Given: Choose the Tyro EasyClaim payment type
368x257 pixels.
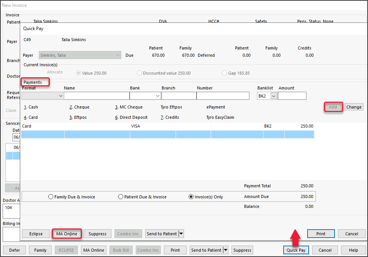Looking at the screenshot, I should pos(220,117).
